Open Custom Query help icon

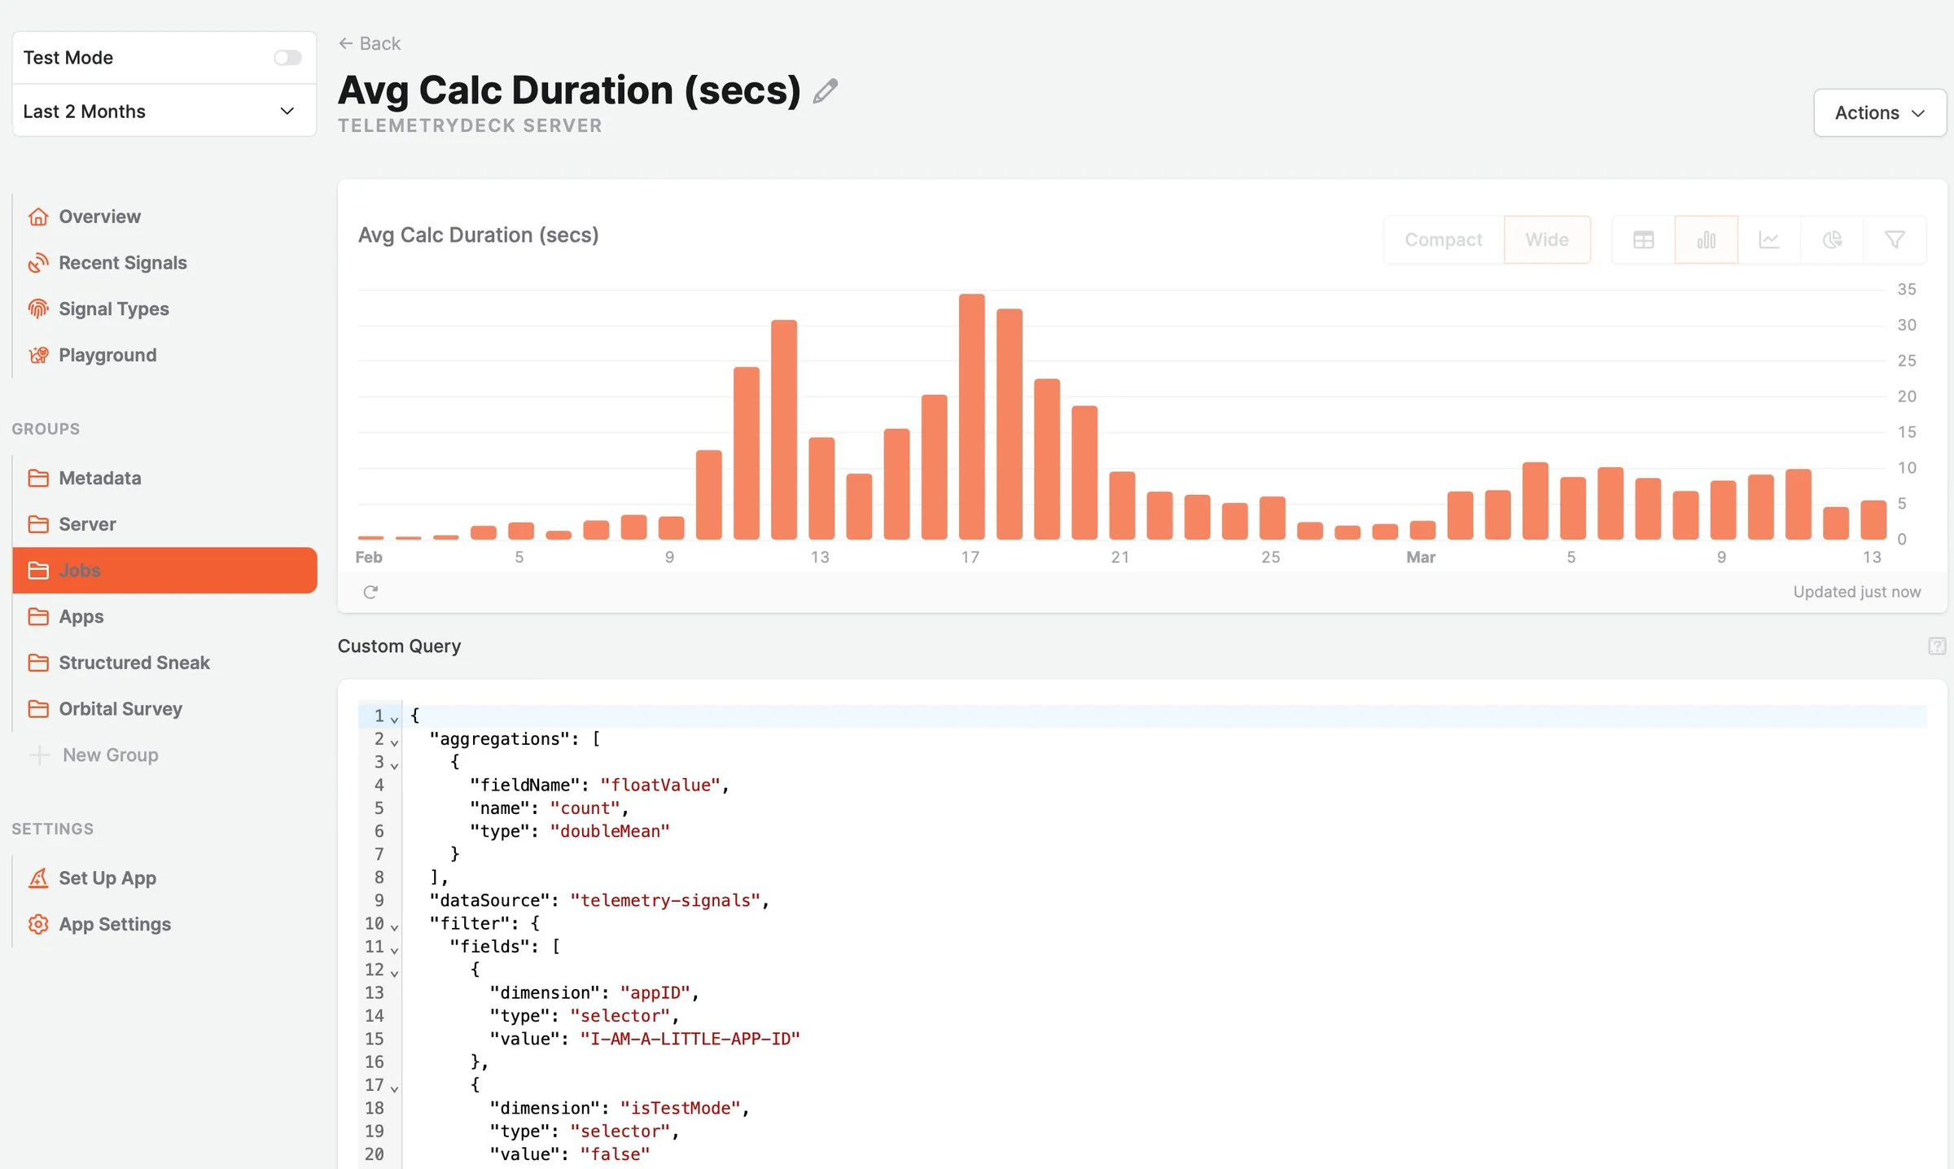tap(1937, 646)
